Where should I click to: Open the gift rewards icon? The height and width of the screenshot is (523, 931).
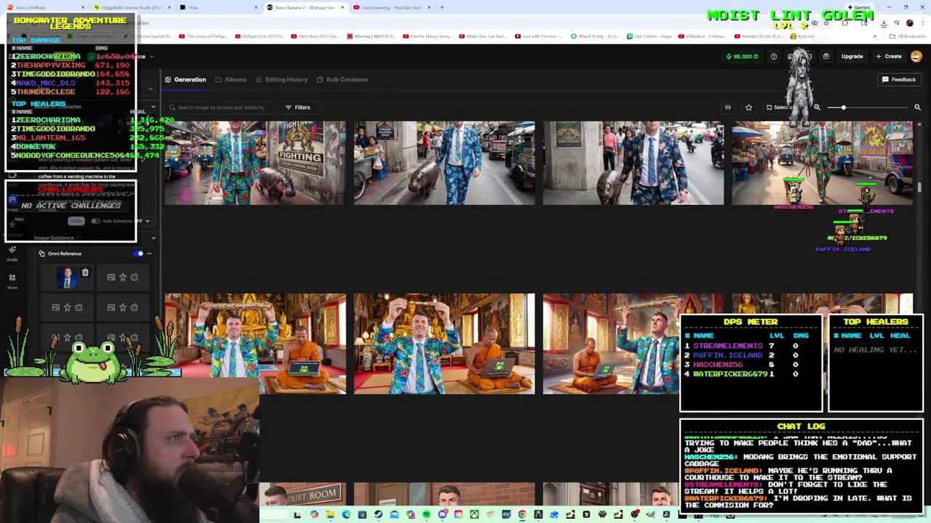point(826,57)
